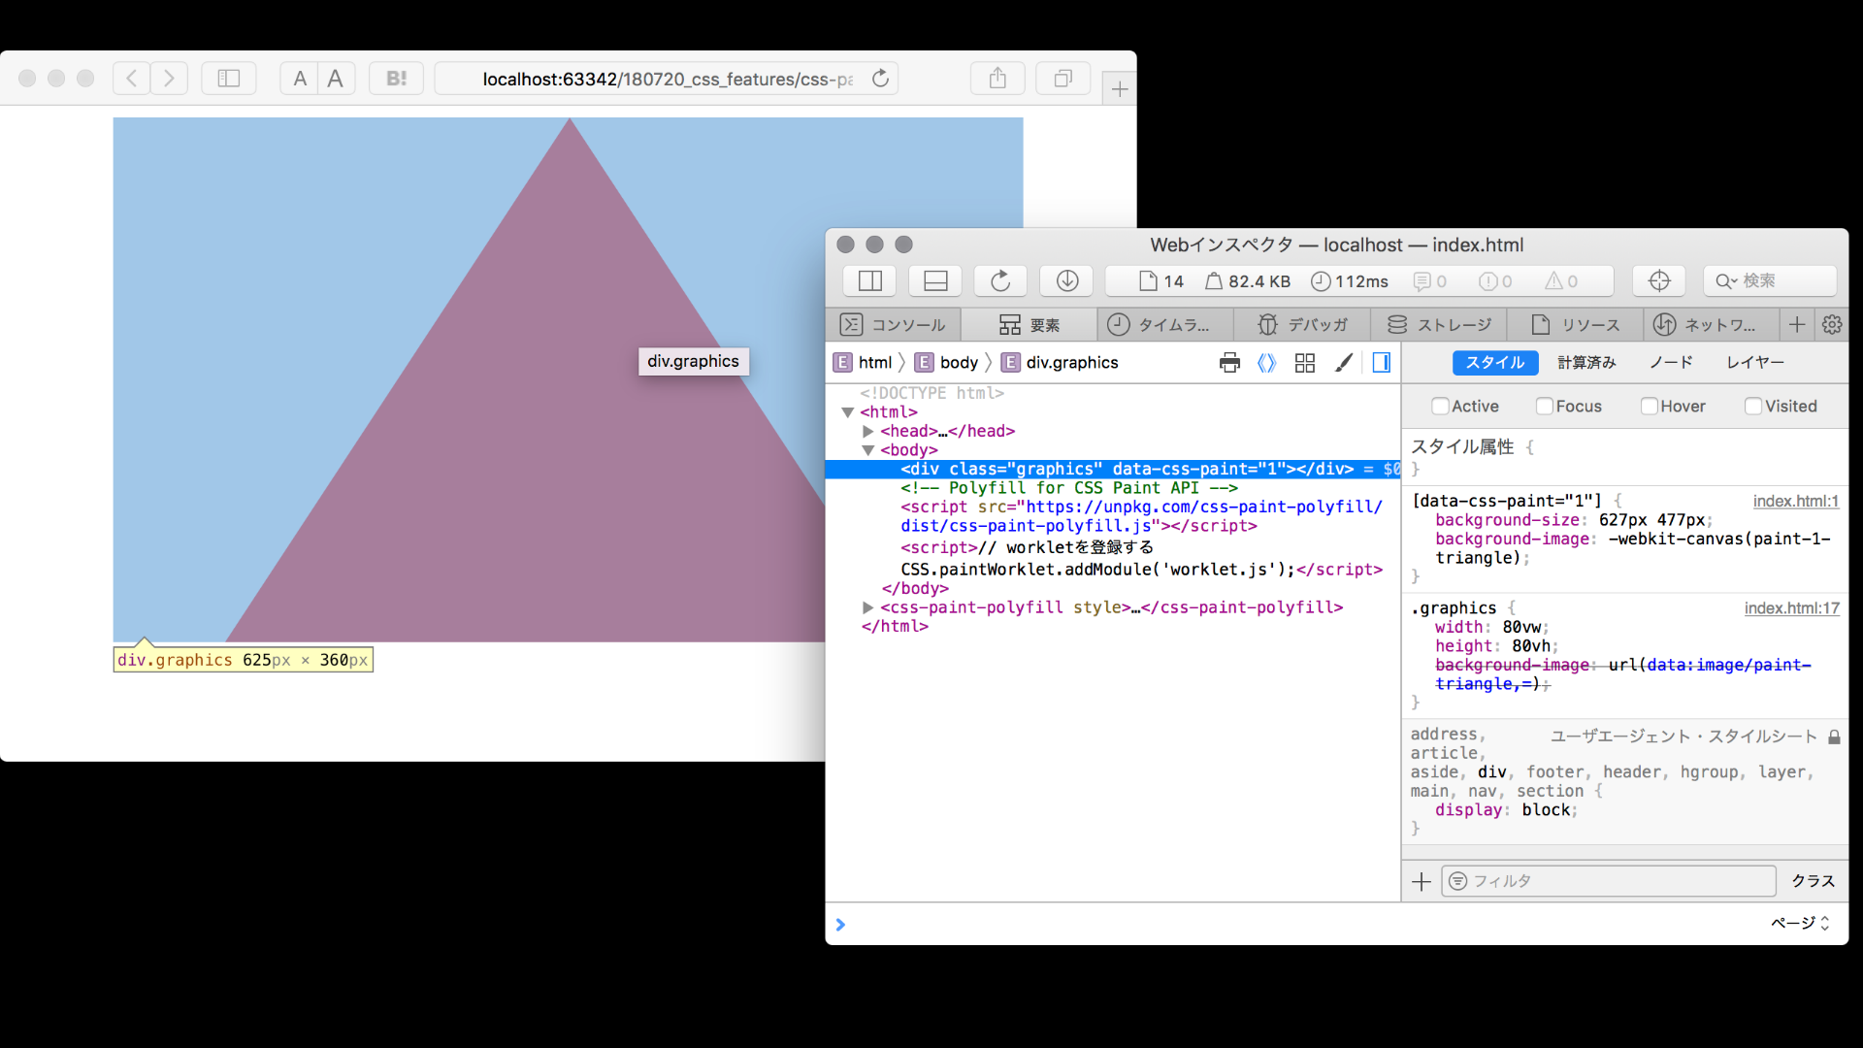The image size is (1863, 1048).
Task: Enable the Hover pseudo-class checkbox
Action: [x=1649, y=407]
